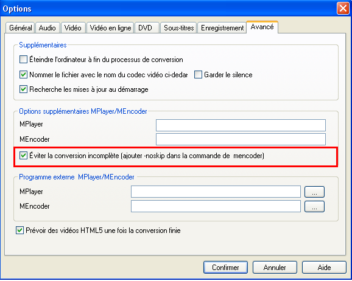Open help with the Aide button

(x=324, y=267)
